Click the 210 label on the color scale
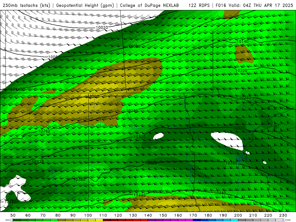The height and width of the screenshot is (222, 296). tap(253, 215)
